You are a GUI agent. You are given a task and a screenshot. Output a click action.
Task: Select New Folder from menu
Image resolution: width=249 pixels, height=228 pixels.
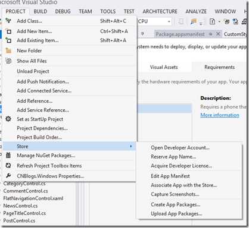coord(70,50)
